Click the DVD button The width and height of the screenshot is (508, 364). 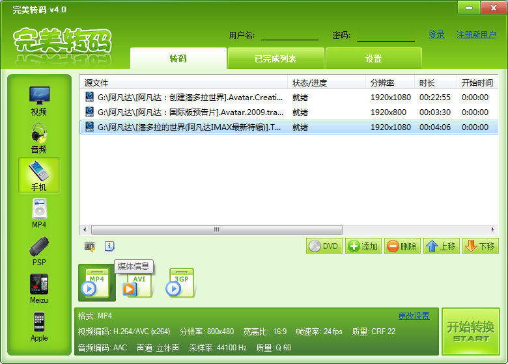point(324,246)
